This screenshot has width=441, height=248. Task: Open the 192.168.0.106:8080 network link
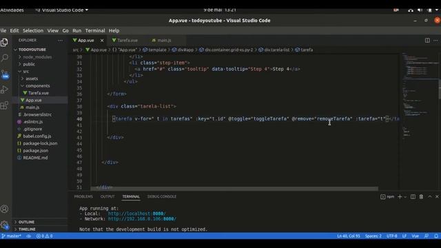(x=142, y=219)
